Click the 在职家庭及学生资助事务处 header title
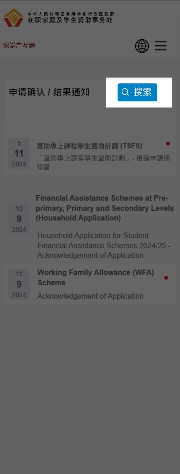The height and width of the screenshot is (474, 180). point(70,20)
